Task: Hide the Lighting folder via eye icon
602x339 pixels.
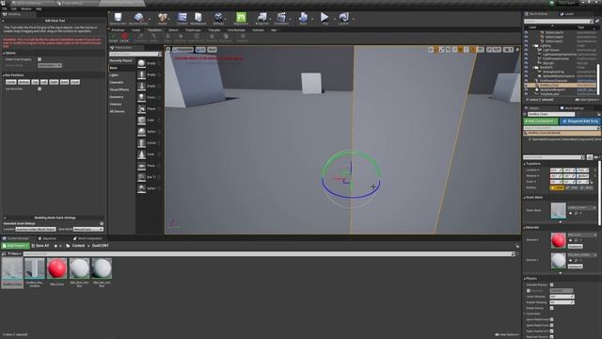Action: click(x=526, y=46)
